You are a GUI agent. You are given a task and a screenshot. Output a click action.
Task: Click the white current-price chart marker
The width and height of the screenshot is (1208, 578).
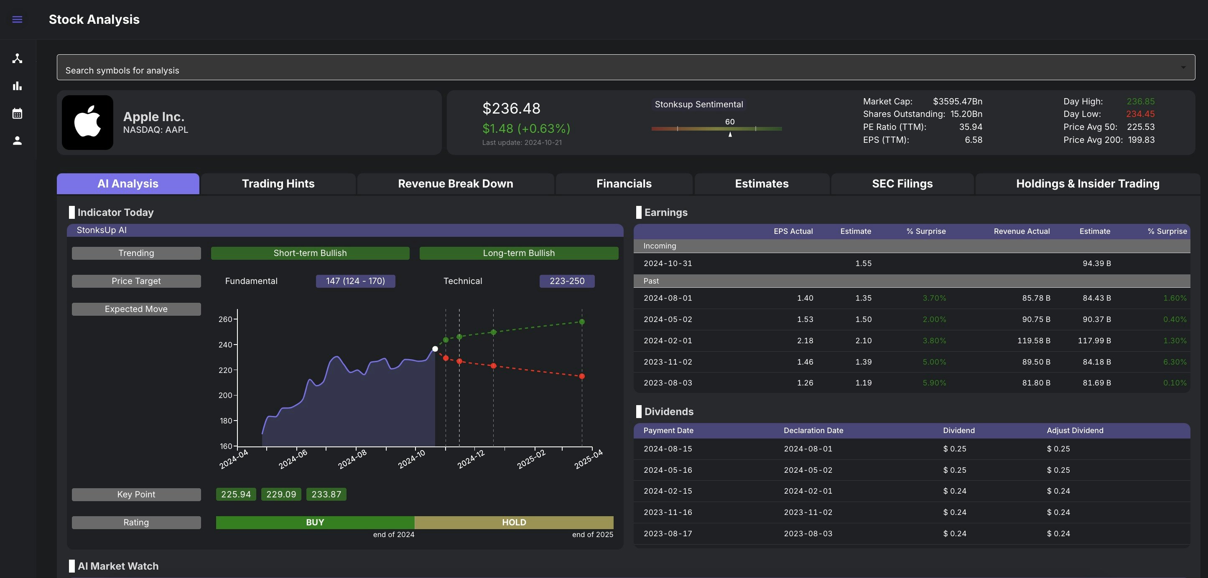point(435,349)
